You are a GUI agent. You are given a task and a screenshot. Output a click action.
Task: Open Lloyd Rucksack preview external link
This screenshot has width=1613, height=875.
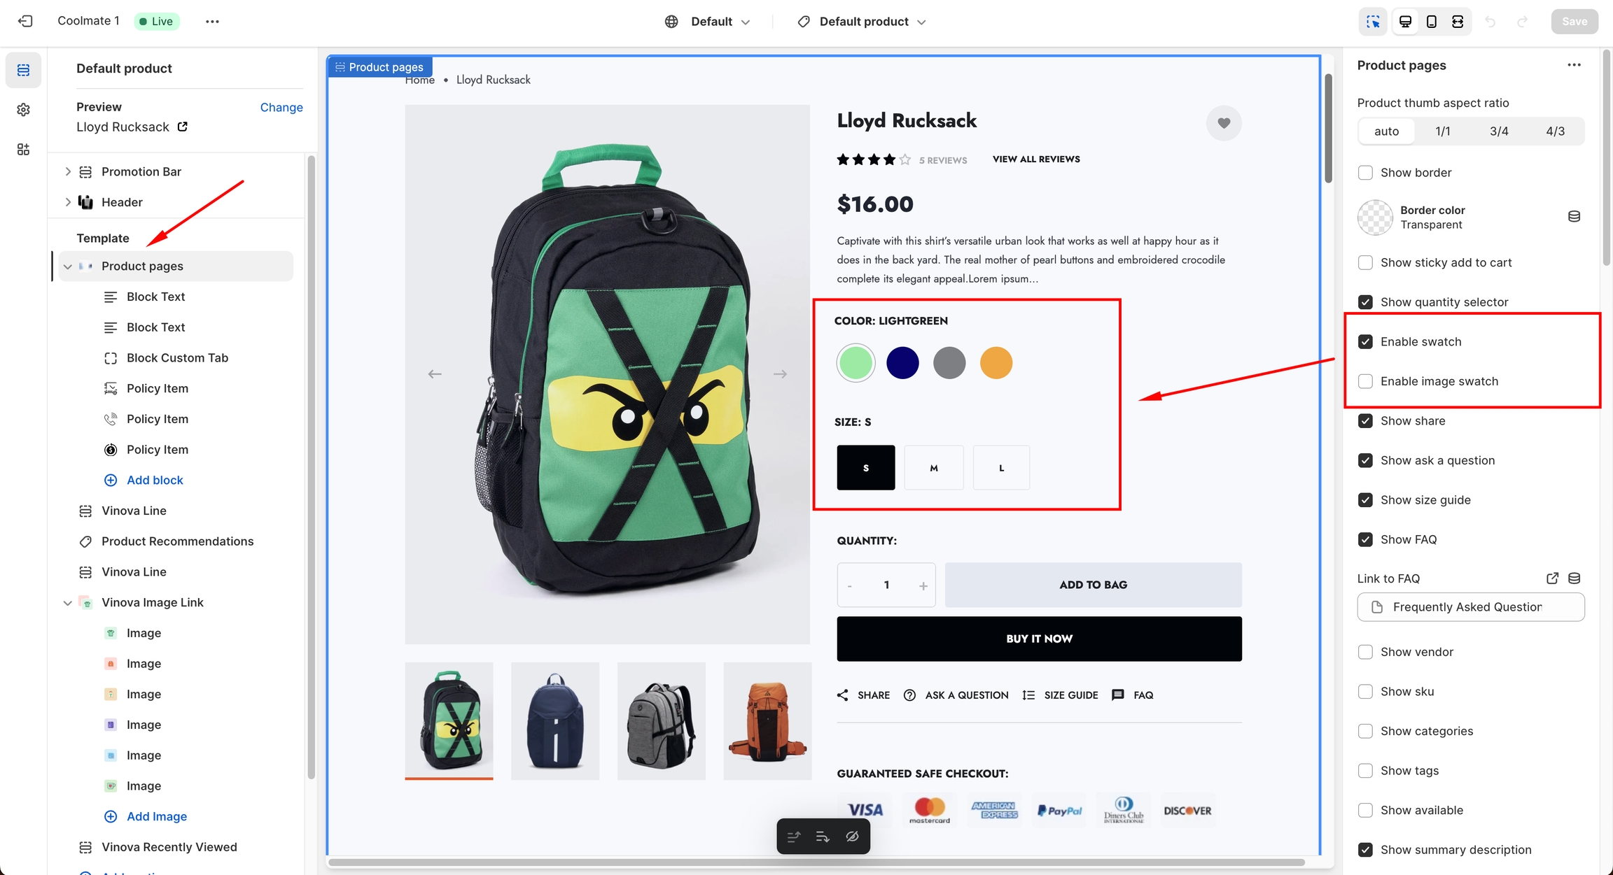[183, 127]
